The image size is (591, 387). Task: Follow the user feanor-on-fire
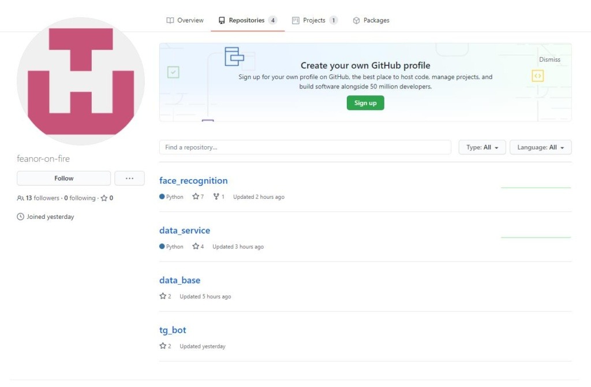tap(63, 178)
